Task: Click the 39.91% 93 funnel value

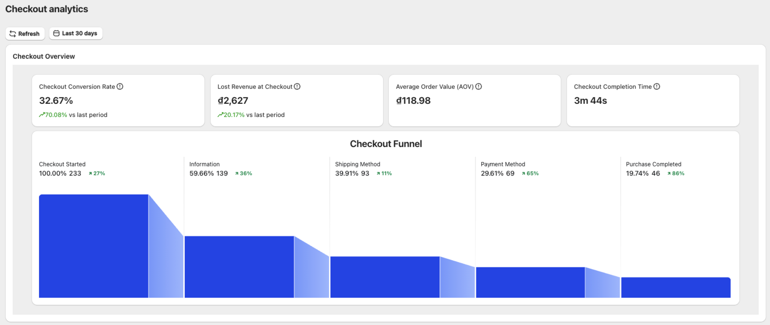Action: pos(352,174)
